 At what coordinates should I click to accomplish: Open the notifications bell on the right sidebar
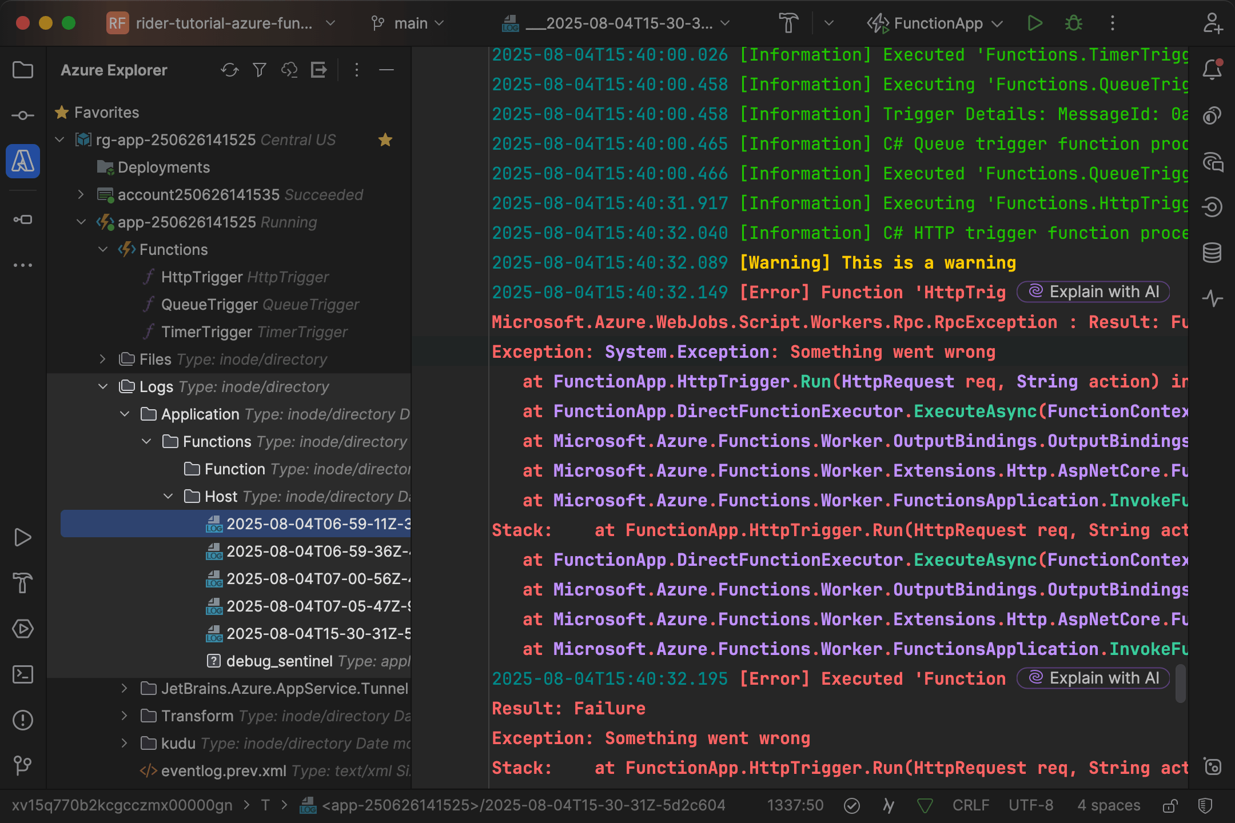(x=1213, y=70)
